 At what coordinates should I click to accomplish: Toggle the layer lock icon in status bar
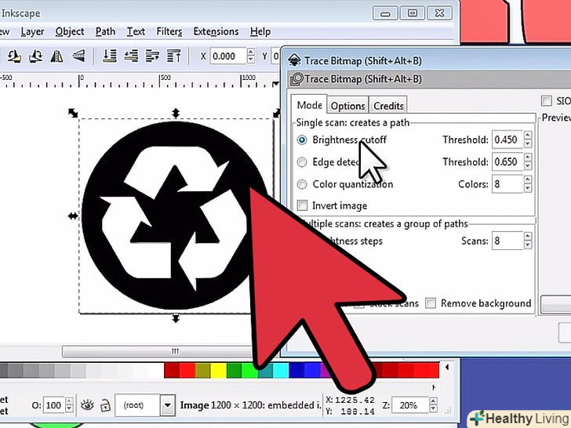tap(105, 405)
